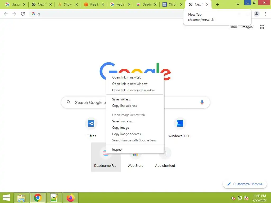Choose 'Save link as...'
This screenshot has width=271, height=203.
point(135,99)
